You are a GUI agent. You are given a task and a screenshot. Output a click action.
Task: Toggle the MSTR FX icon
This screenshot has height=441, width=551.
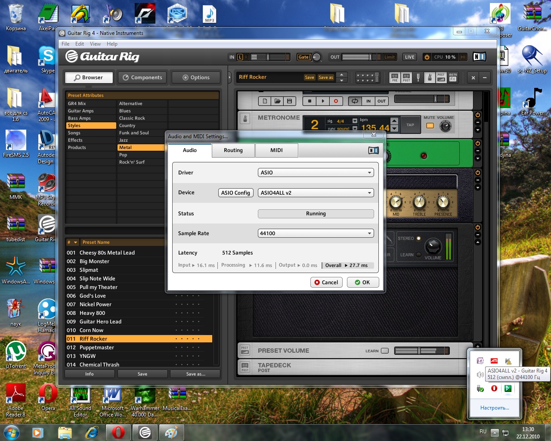coord(453,78)
